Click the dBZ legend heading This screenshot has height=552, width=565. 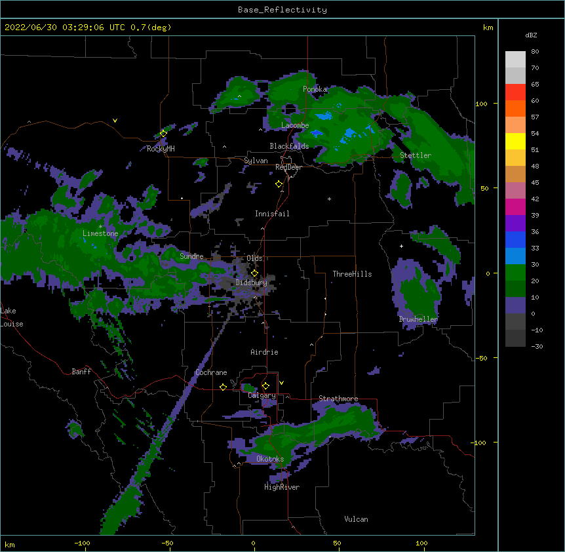(531, 35)
